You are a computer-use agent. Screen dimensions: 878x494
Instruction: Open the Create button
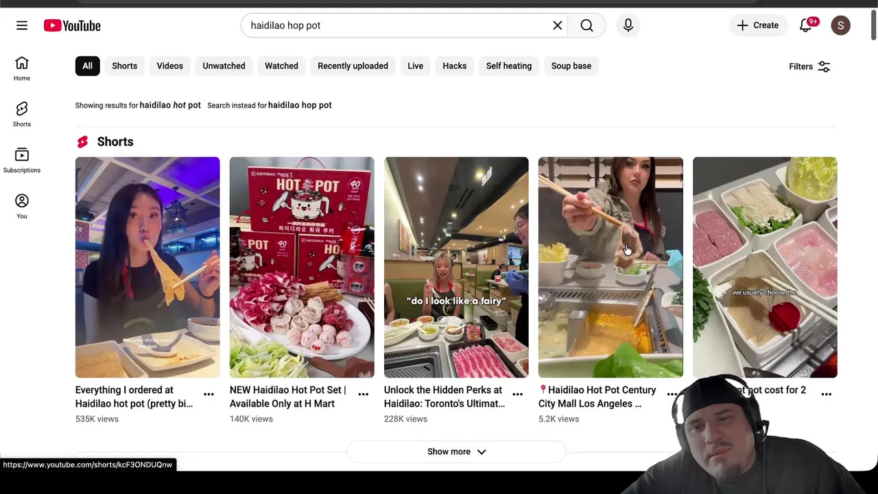point(758,25)
